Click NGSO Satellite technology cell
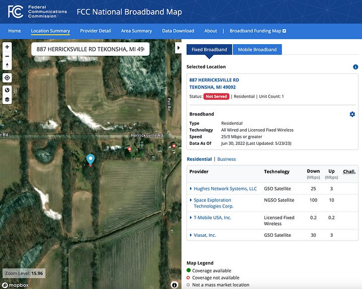This screenshot has width=362, height=289. [x=279, y=200]
